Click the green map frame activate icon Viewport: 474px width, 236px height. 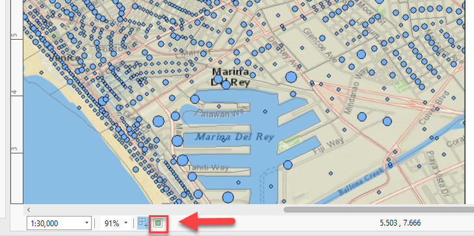click(158, 223)
